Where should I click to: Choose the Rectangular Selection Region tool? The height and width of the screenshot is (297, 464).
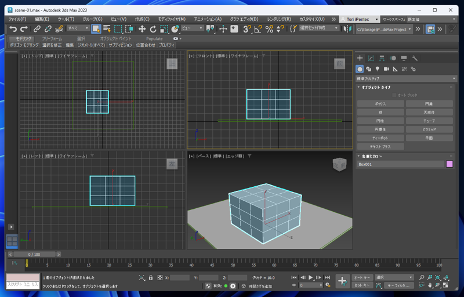tap(118, 28)
